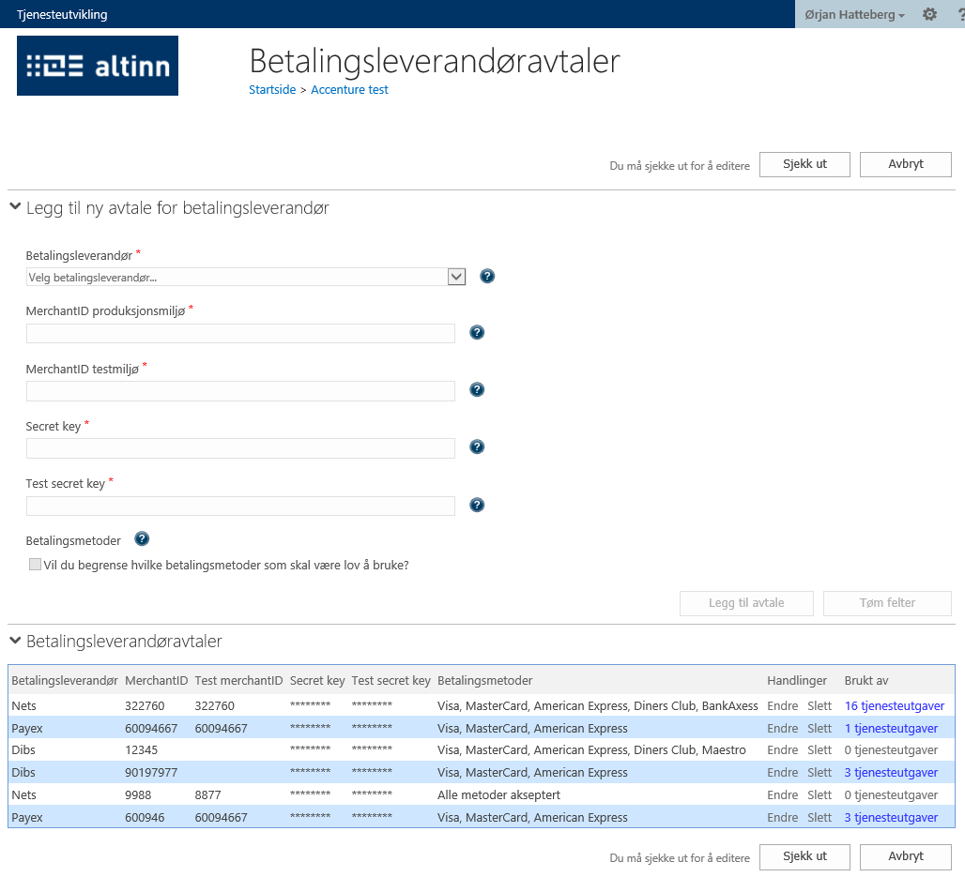
Task: Click help icon for Test secret key
Action: click(x=477, y=506)
